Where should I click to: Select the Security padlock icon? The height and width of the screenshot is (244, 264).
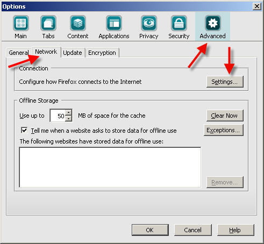point(179,23)
